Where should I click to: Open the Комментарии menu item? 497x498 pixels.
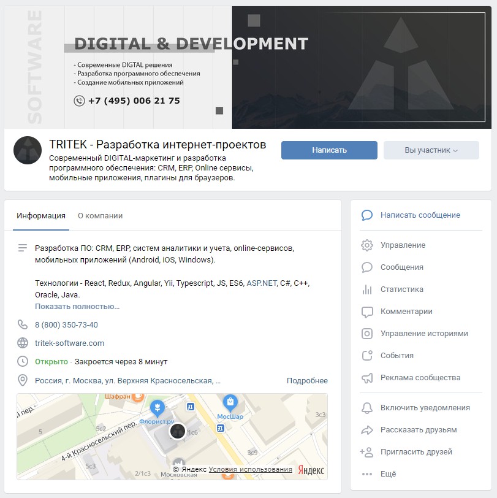click(x=406, y=312)
